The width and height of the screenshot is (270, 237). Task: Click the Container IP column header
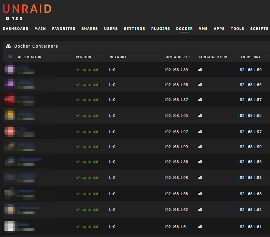(x=177, y=57)
